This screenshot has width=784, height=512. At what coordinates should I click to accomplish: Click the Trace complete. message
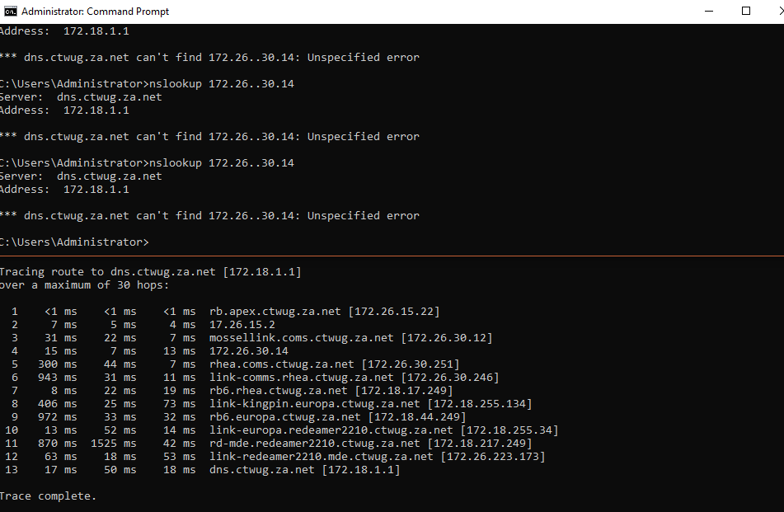point(48,496)
